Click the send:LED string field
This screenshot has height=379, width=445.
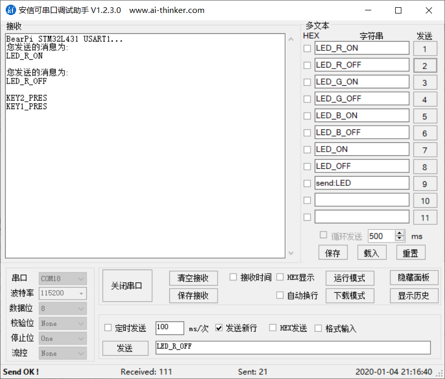point(362,183)
